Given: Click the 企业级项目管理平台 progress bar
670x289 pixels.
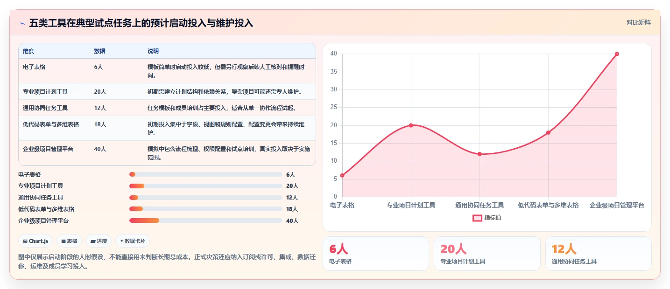Looking at the screenshot, I should [x=205, y=220].
